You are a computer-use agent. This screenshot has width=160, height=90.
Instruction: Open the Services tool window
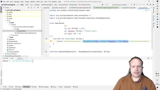(x=53, y=87)
